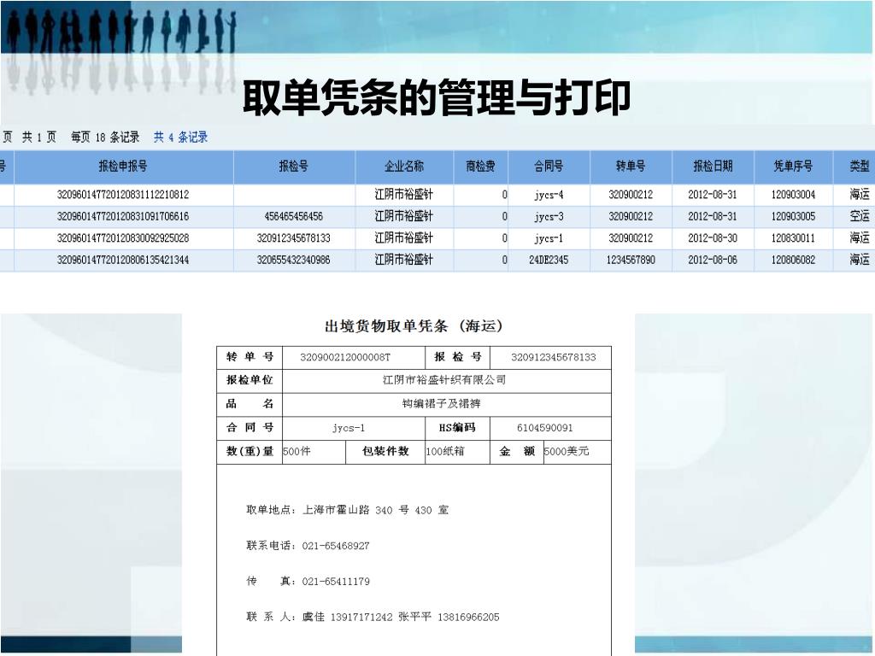This screenshot has width=875, height=656.
Task: Click contract number 24DE2345
Action: (x=549, y=260)
